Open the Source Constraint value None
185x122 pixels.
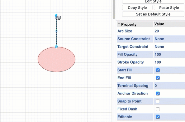159,39
